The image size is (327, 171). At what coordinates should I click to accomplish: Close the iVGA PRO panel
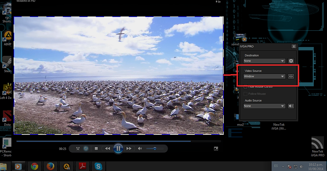[x=294, y=47]
